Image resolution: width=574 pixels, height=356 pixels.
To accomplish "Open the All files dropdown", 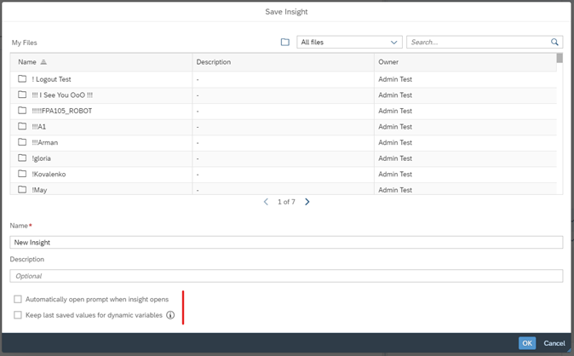I will pos(349,42).
